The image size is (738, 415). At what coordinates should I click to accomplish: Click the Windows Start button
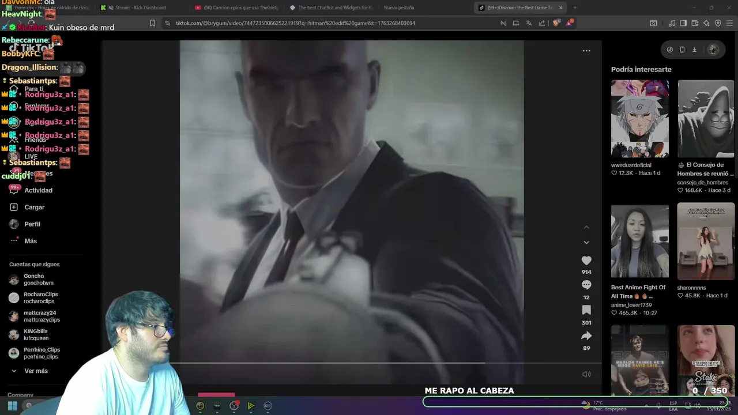(12, 406)
